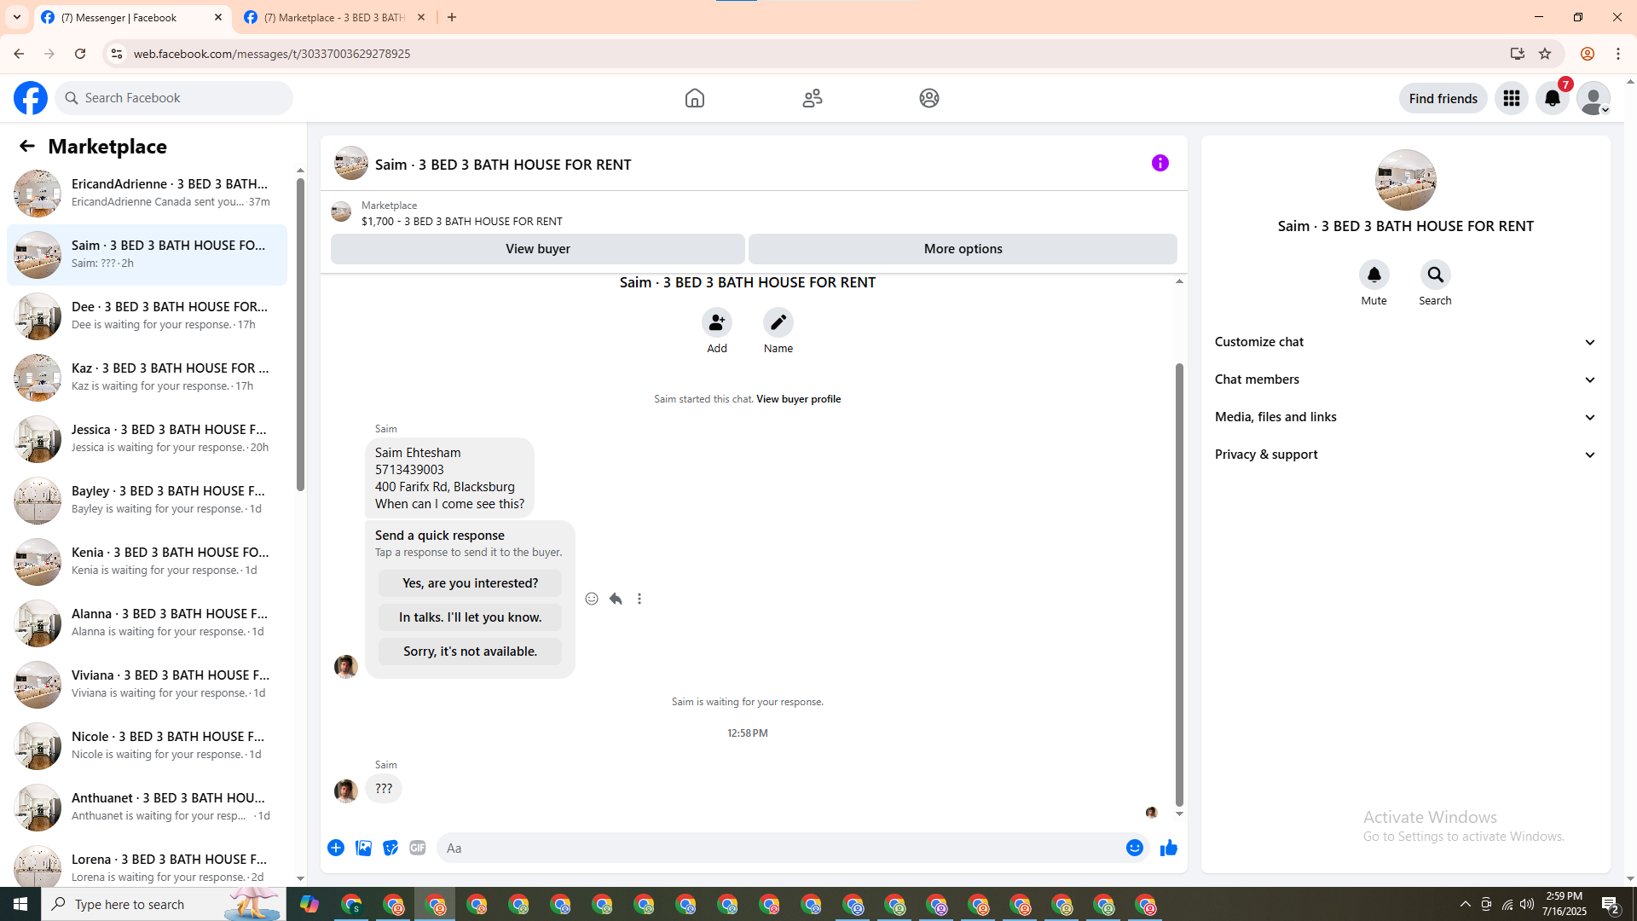The width and height of the screenshot is (1637, 921).
Task: Open the Anthuanet conversation
Action: click(147, 808)
